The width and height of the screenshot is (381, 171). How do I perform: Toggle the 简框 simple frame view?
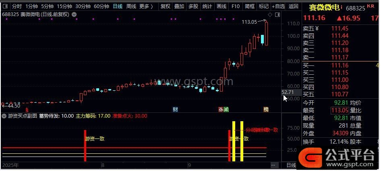[249, 6]
